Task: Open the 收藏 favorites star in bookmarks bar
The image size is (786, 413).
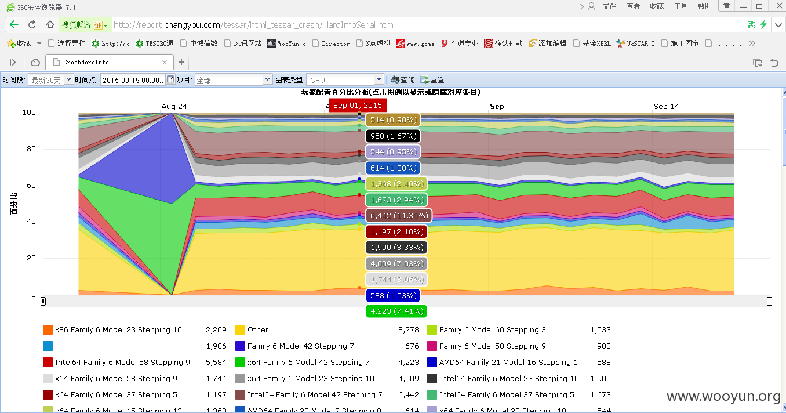Action: tap(19, 44)
